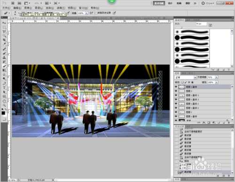This screenshot has width=235, height=182.
Task: Toggle visibility of the bottom background layer
Action: pyautogui.click(x=176, y=121)
